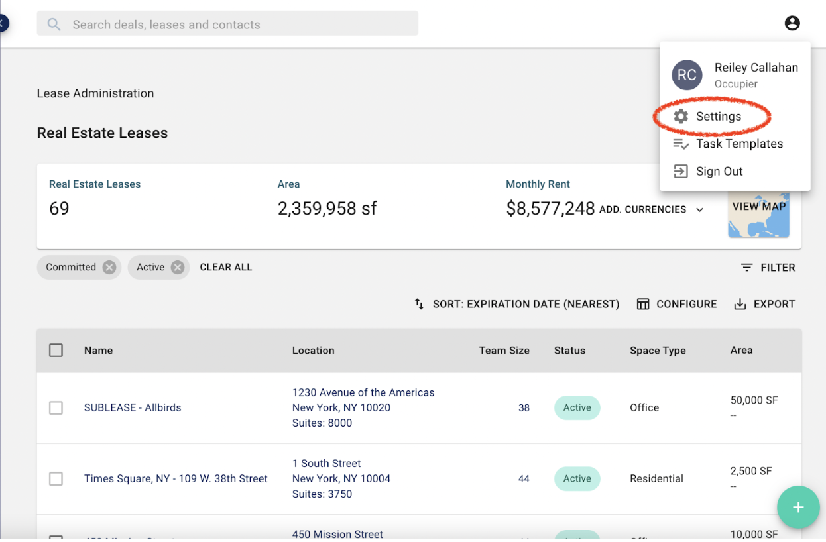The height and width of the screenshot is (542, 826).
Task: Check the SUBLEASE - Allbirds row checkbox
Action: click(56, 408)
